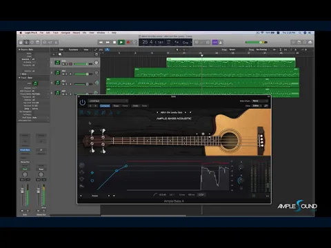Click the Rewind transport button
The image size is (331, 248).
pos(101,42)
